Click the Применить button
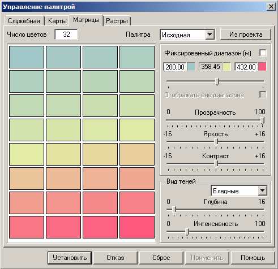 [207, 258]
